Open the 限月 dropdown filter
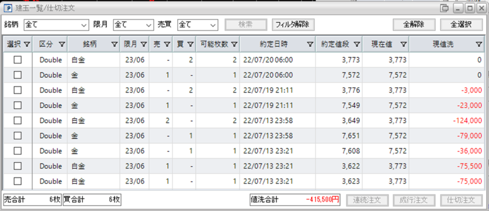 [x=134, y=25]
